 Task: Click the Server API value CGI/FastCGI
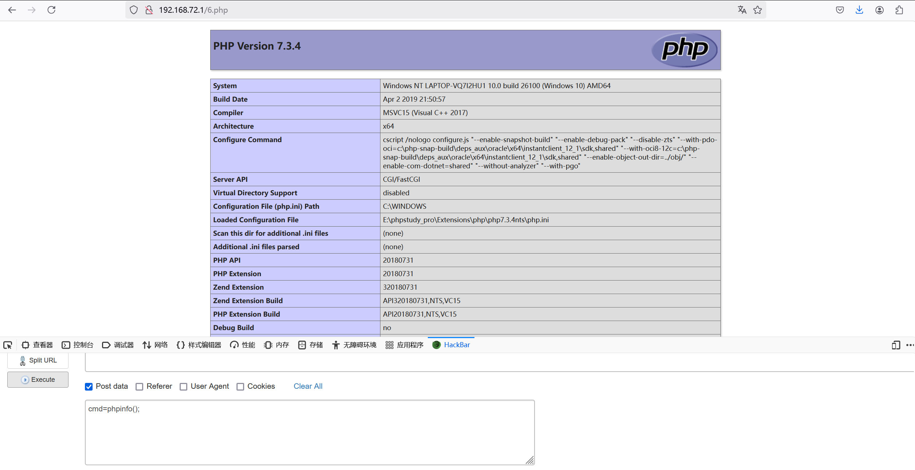(401, 179)
